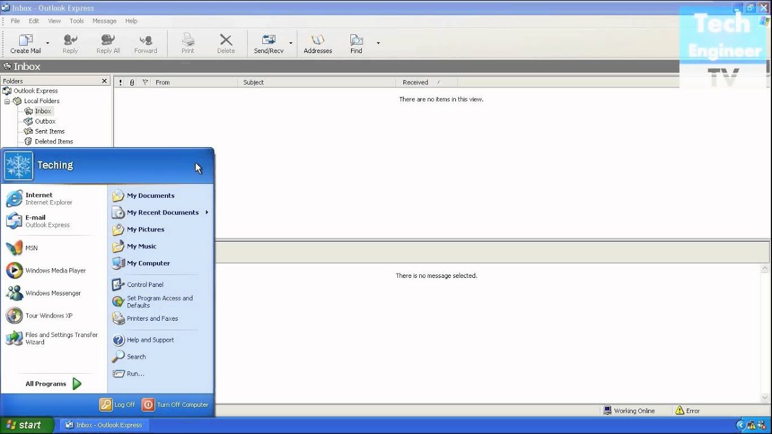Click the preview pane scrollbar down arrow

click(766, 398)
